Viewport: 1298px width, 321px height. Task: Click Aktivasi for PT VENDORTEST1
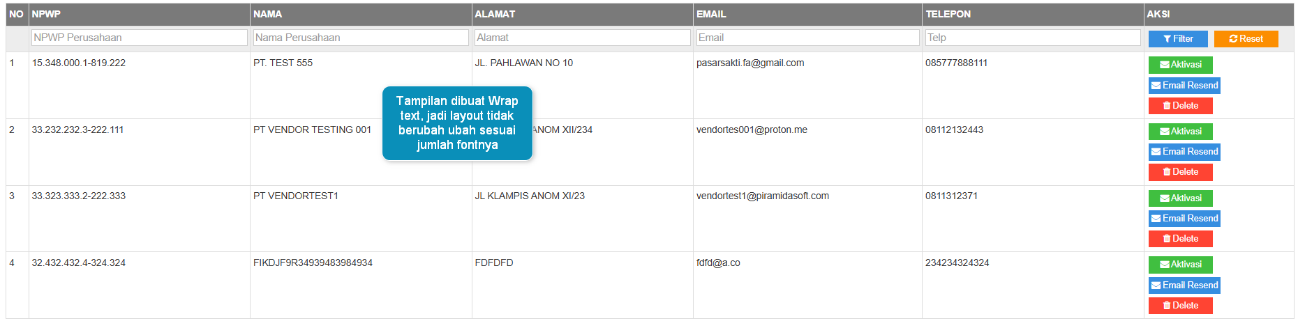tap(1180, 198)
